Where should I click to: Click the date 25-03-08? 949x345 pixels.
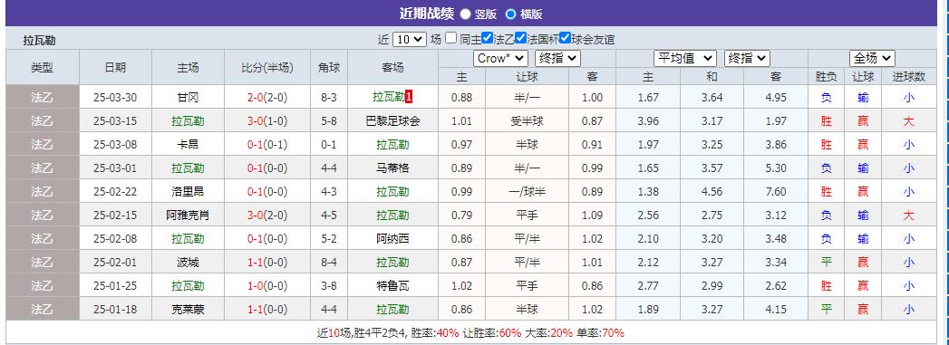115,144
